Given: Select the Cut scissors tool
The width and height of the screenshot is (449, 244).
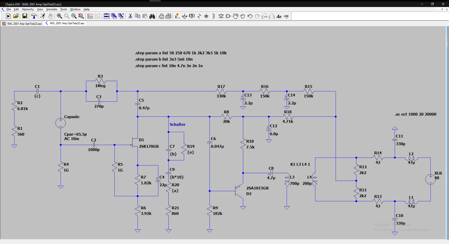Looking at the screenshot, I should [x=130, y=16].
